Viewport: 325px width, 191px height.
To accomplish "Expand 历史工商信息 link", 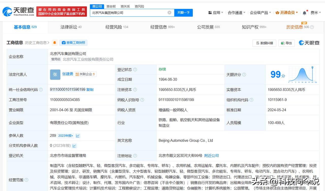I will point(37,43).
